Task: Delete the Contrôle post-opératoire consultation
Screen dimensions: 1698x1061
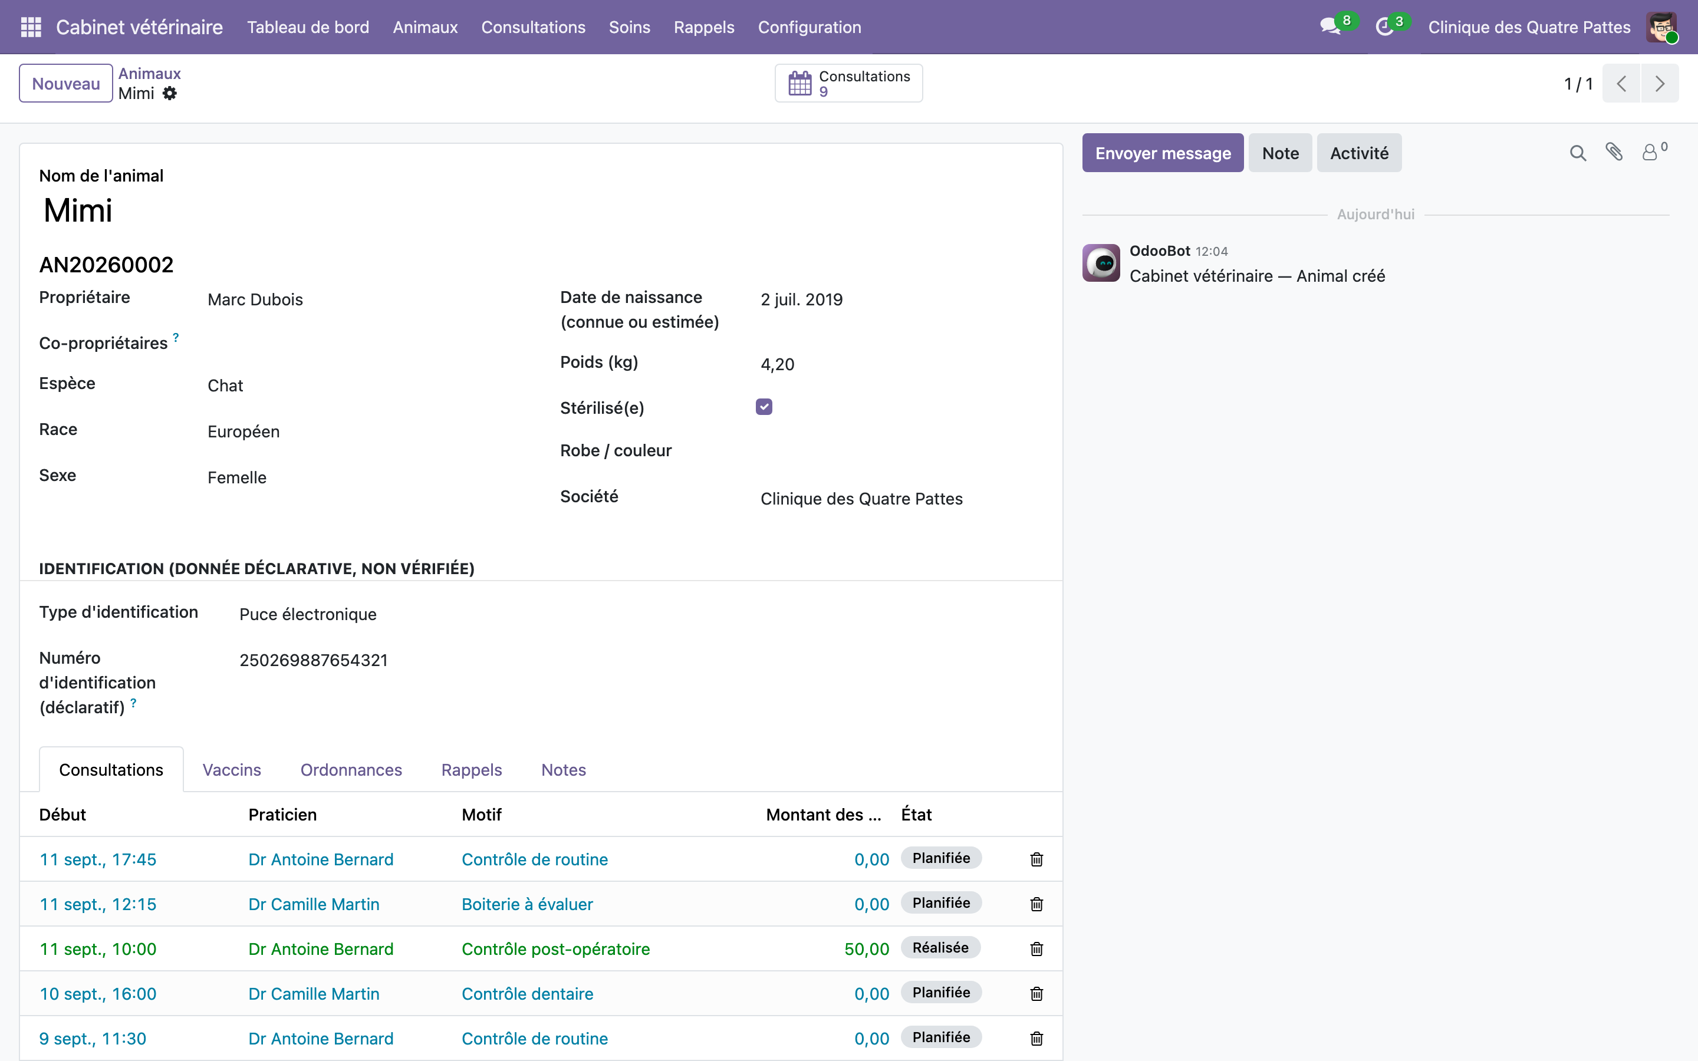Action: point(1036,950)
